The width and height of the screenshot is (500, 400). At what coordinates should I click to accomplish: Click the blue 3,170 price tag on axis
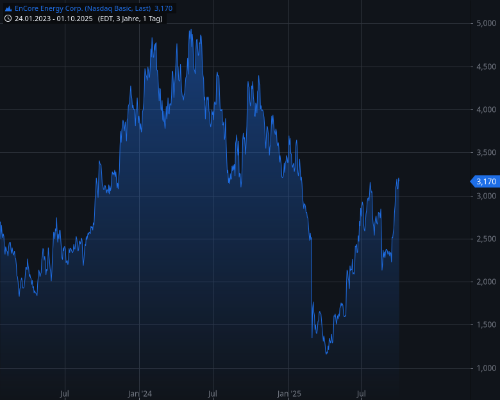[485, 182]
